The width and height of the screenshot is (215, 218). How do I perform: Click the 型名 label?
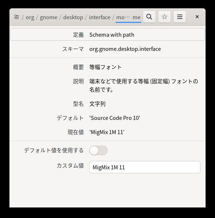click(x=78, y=104)
